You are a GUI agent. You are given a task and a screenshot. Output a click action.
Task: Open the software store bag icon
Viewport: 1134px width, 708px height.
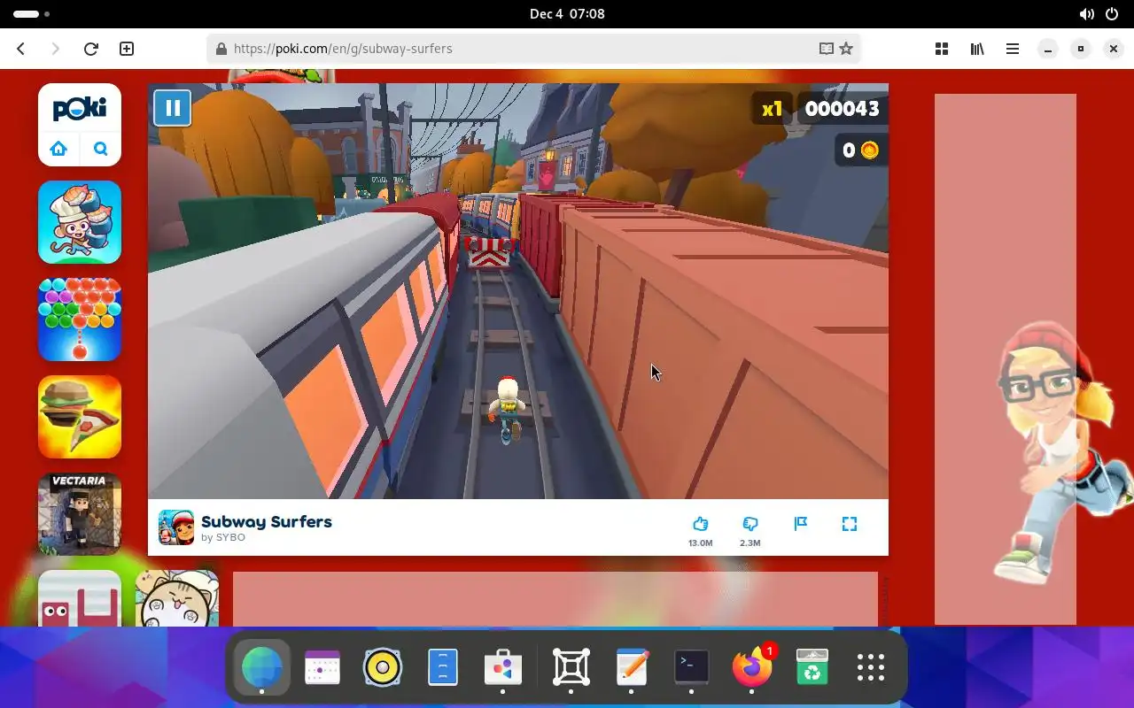pyautogui.click(x=503, y=667)
